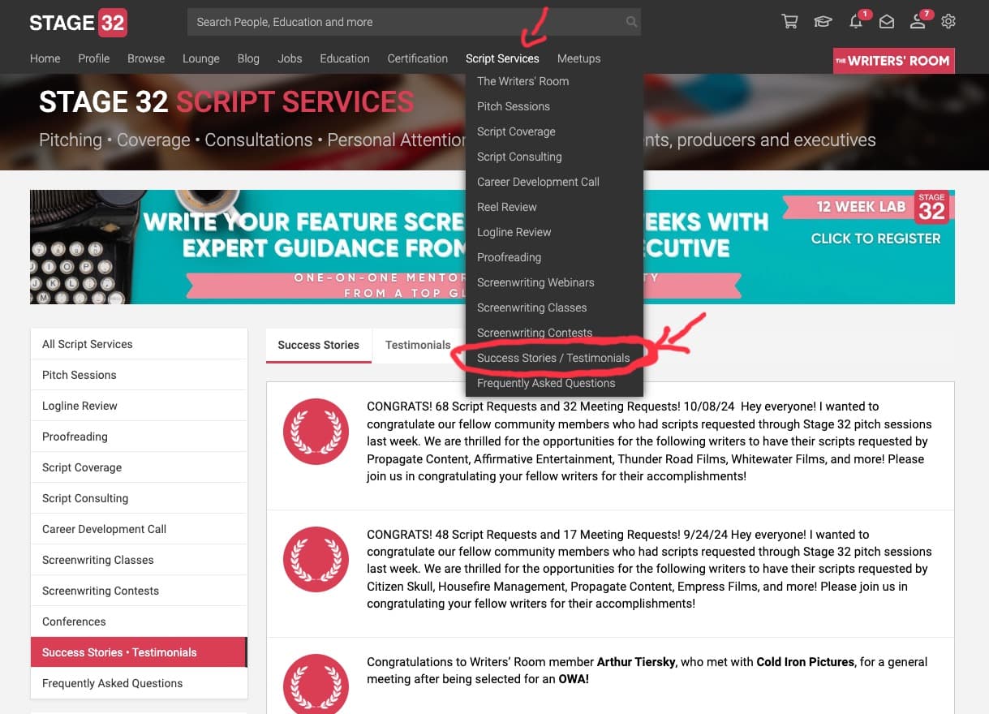Image resolution: width=989 pixels, height=714 pixels.
Task: Switch to the Testimonials tab
Action: tap(418, 345)
